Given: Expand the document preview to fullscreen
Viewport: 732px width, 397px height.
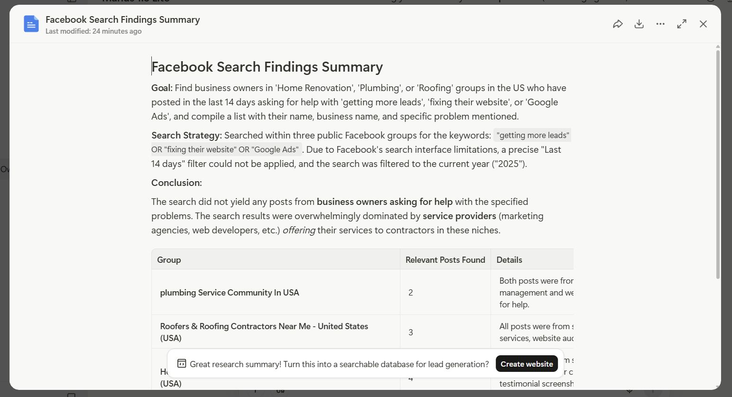Looking at the screenshot, I should pos(682,23).
